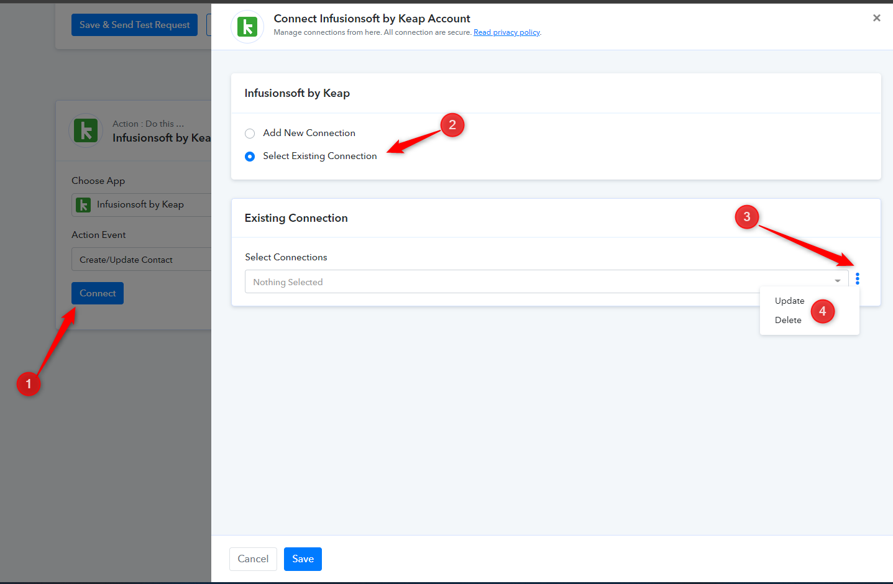The width and height of the screenshot is (893, 584).
Task: Click the blue Connect button
Action: pos(98,293)
